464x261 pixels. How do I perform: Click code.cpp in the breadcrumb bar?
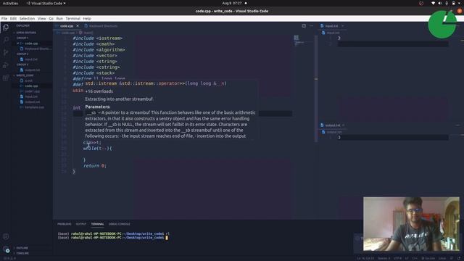tap(67, 33)
